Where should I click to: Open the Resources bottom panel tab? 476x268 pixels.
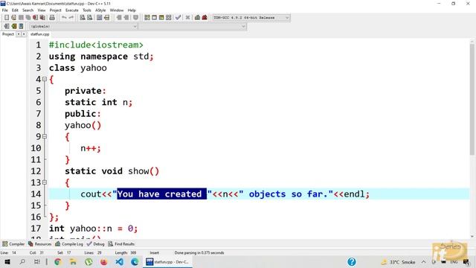tap(39, 244)
